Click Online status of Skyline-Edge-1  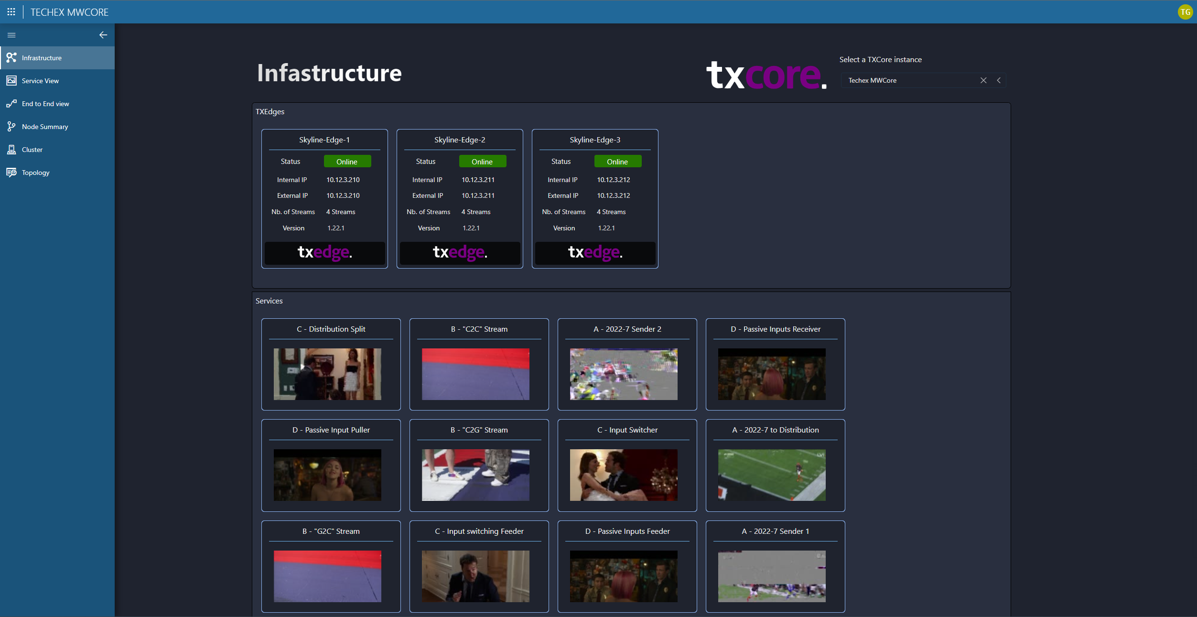[347, 162]
